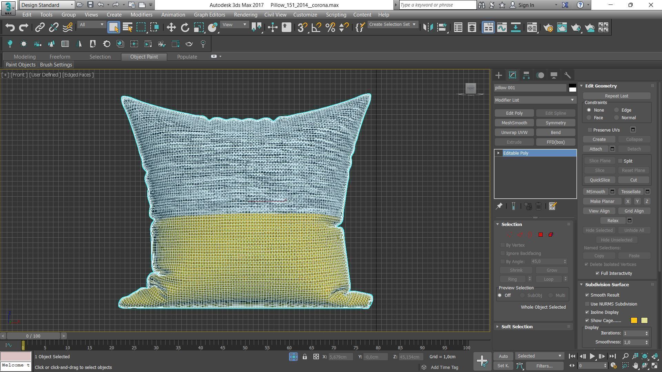
Task: Enable Preserve UVs checkbox
Action: [590, 130]
